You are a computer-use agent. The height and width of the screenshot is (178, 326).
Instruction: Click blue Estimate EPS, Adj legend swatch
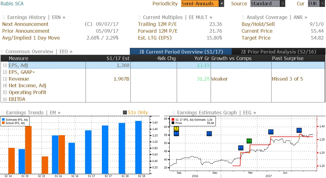coord(3,120)
